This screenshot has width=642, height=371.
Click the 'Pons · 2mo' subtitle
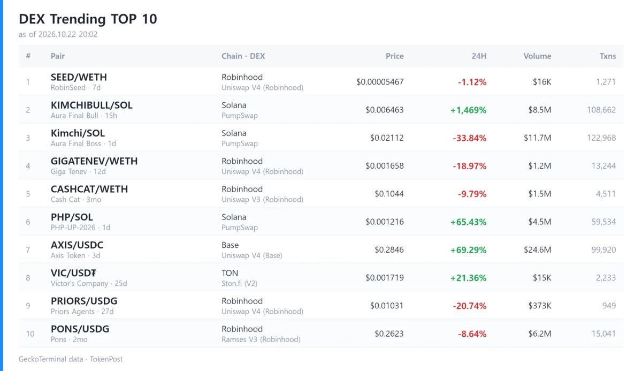click(x=69, y=339)
